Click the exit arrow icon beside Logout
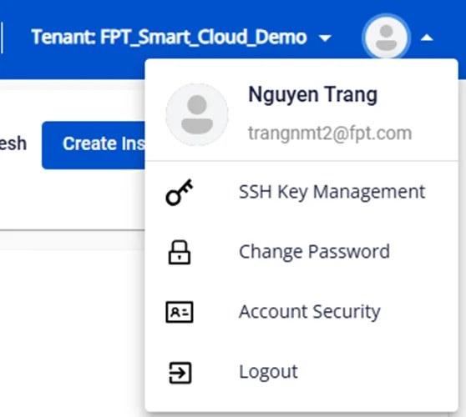The width and height of the screenshot is (466, 417). pyautogui.click(x=180, y=373)
